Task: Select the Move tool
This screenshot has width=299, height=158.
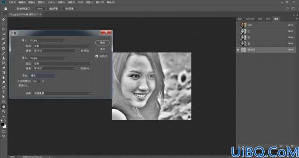Action: [3, 19]
